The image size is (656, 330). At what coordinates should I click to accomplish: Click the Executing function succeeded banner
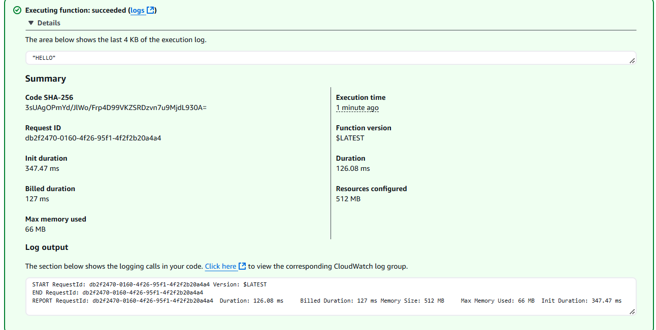(x=76, y=10)
